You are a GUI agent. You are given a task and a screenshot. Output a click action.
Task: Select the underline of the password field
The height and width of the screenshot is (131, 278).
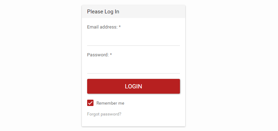point(133,73)
